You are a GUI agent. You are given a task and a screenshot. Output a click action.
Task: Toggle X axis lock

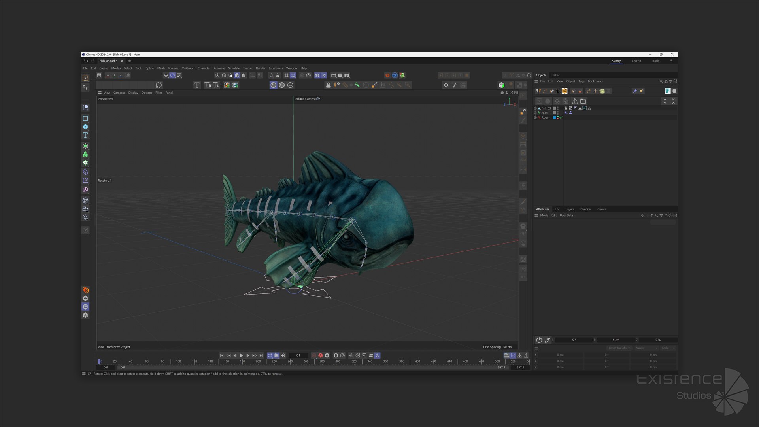click(108, 75)
